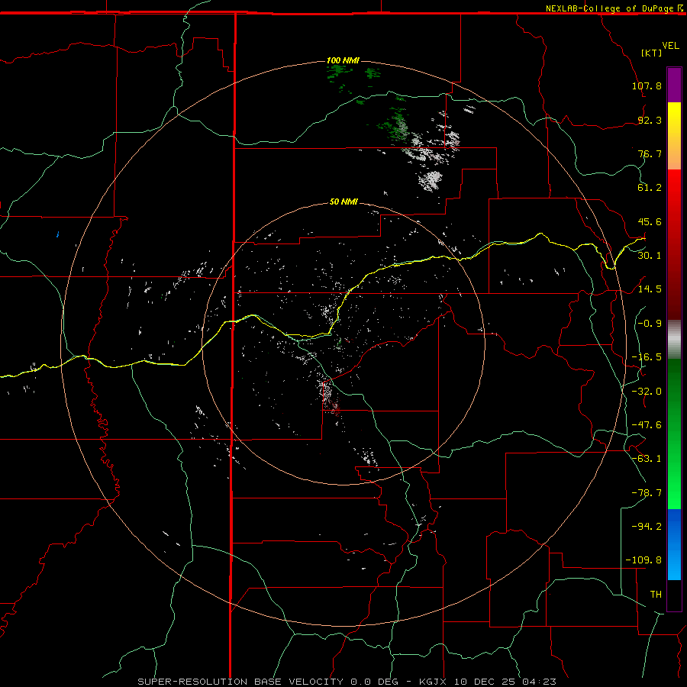Click the red segment of the velocity color bar
Screen dimensions: 687x687
click(674, 244)
